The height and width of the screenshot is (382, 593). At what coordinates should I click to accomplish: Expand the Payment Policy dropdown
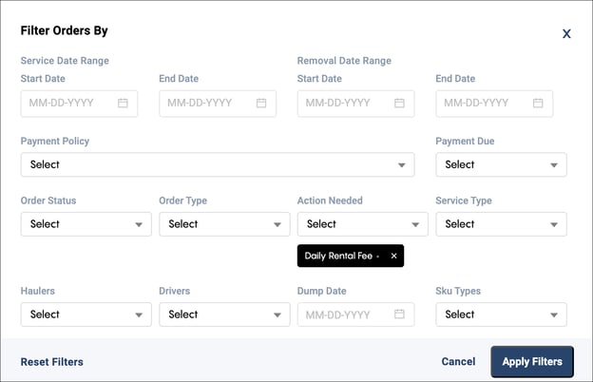click(x=218, y=164)
